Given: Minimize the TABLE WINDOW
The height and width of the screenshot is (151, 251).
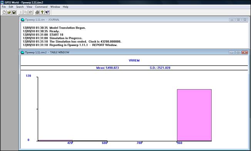Looking at the screenshot, I should click(x=232, y=52).
